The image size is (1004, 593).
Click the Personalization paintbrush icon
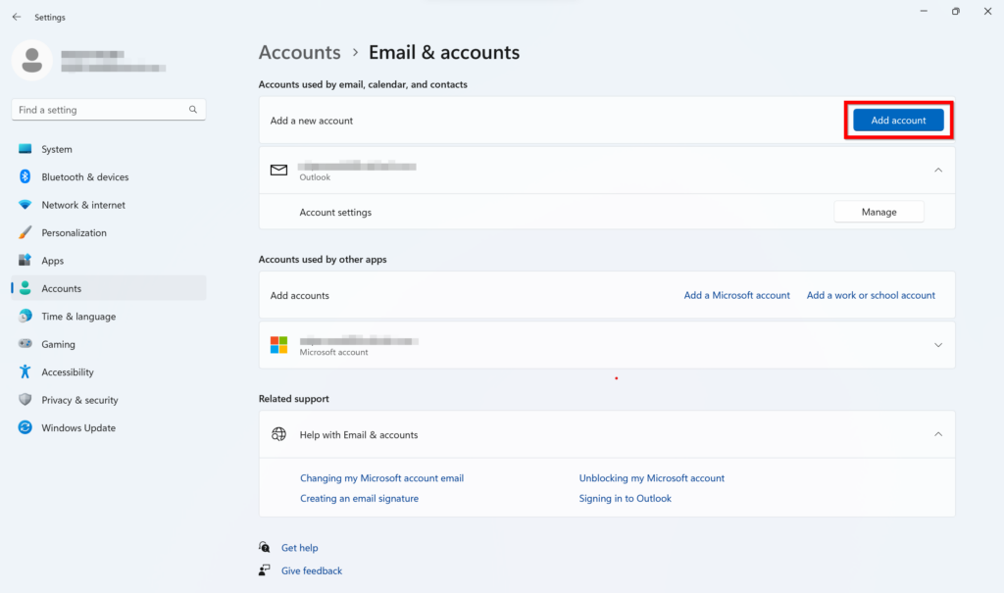(25, 233)
